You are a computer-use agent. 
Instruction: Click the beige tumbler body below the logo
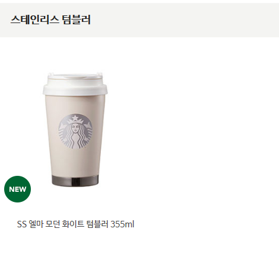coord(75,162)
